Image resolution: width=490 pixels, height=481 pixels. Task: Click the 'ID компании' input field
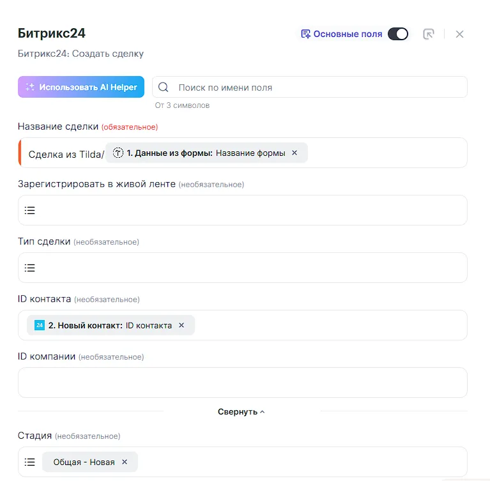coord(242,383)
